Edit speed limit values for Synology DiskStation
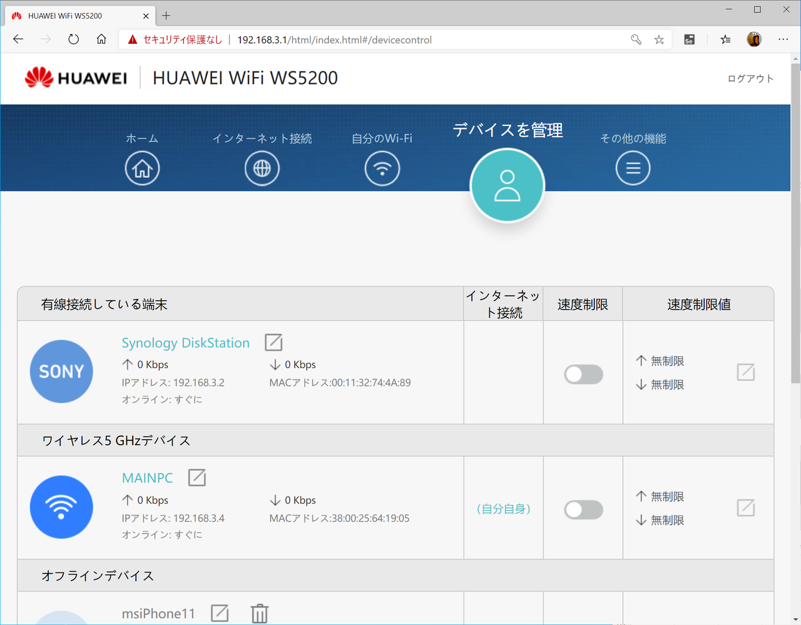Viewport: 801px width, 625px height. (746, 372)
